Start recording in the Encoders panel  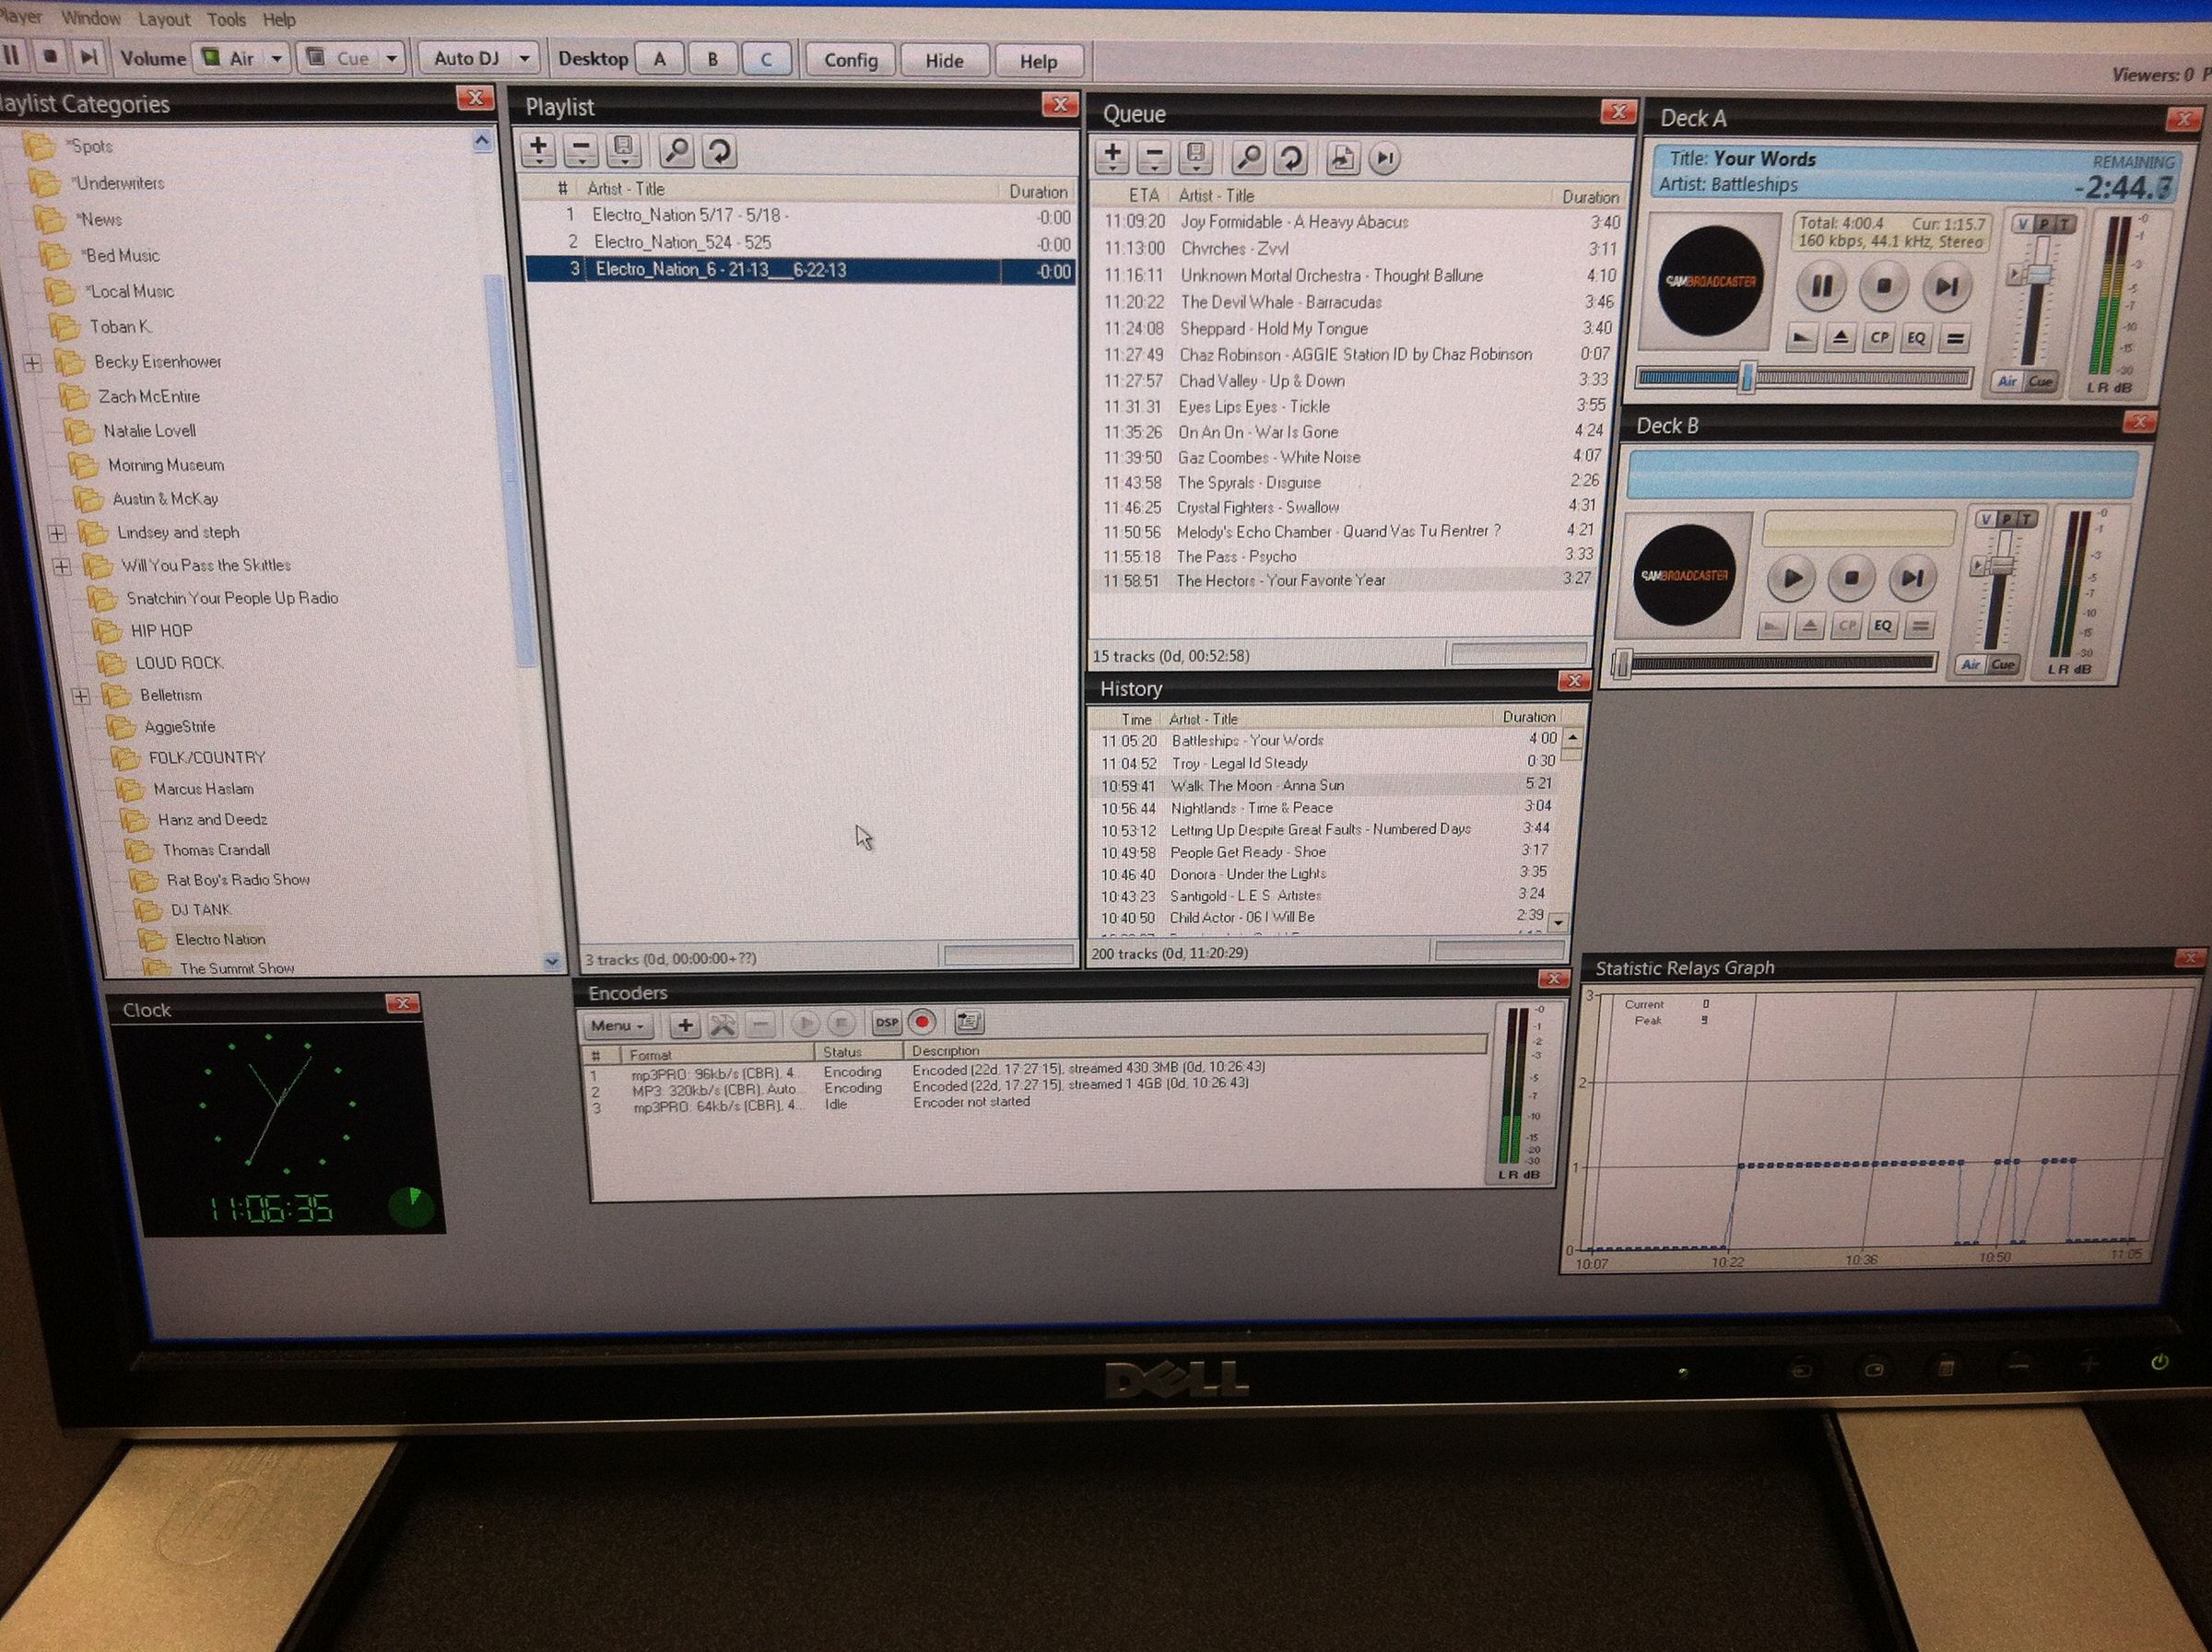click(922, 1023)
